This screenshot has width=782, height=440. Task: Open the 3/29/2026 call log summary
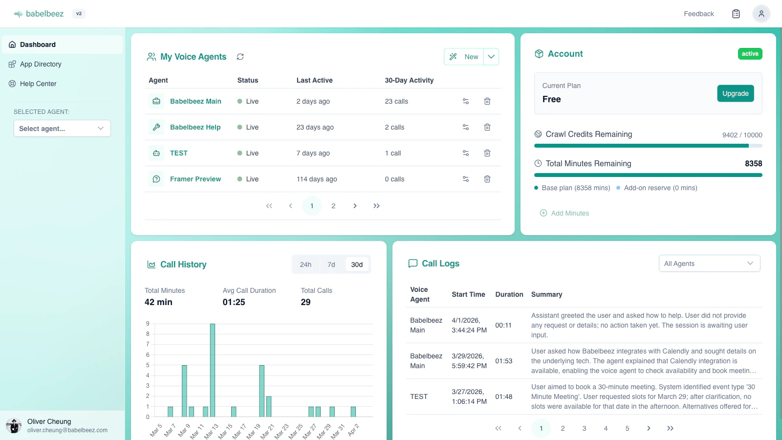click(644, 361)
